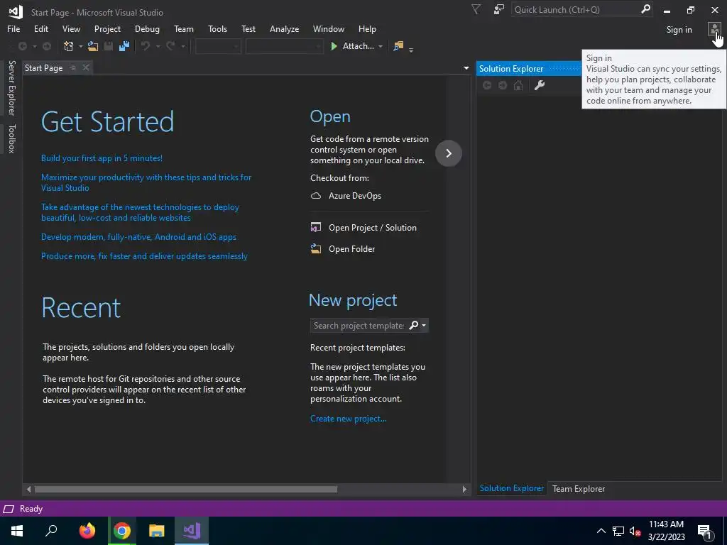Expand the Attach button dropdown arrow
The width and height of the screenshot is (727, 545).
point(381,46)
